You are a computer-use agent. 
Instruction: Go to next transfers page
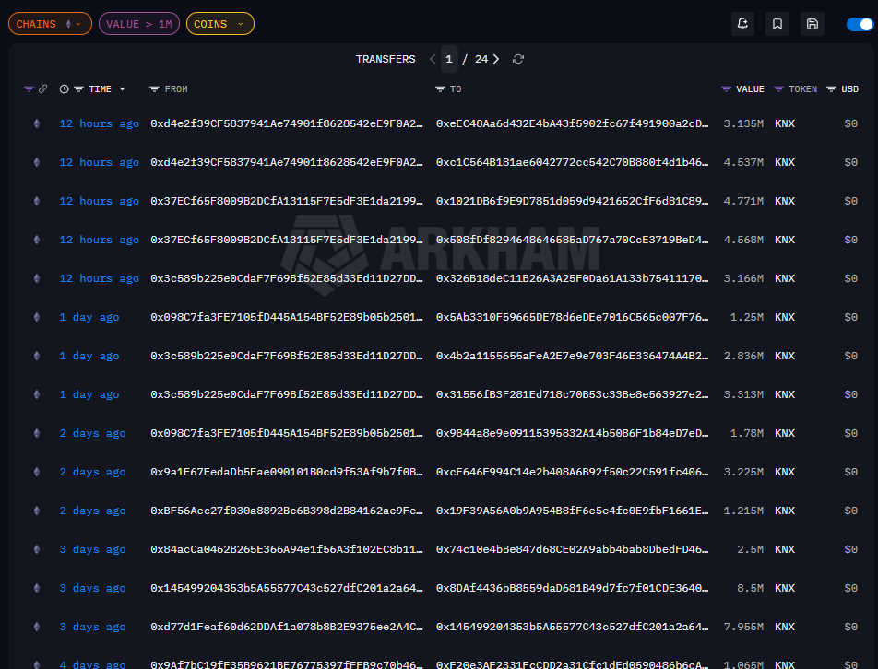496,59
